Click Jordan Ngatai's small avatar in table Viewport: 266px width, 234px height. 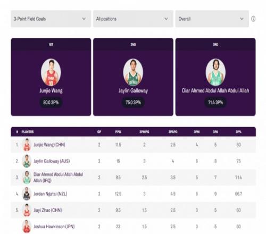pyautogui.click(x=27, y=194)
